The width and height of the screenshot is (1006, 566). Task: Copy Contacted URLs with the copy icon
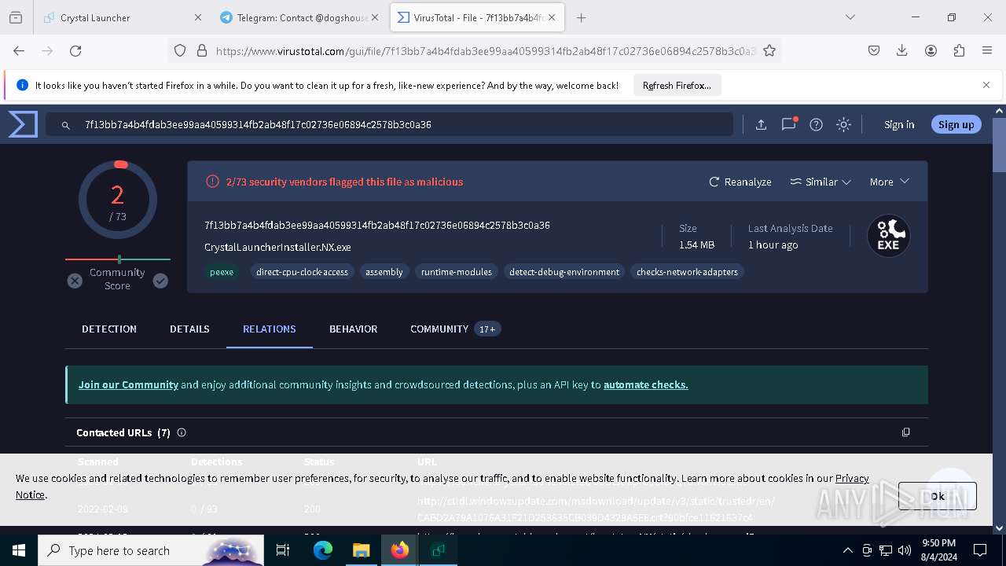[905, 432]
